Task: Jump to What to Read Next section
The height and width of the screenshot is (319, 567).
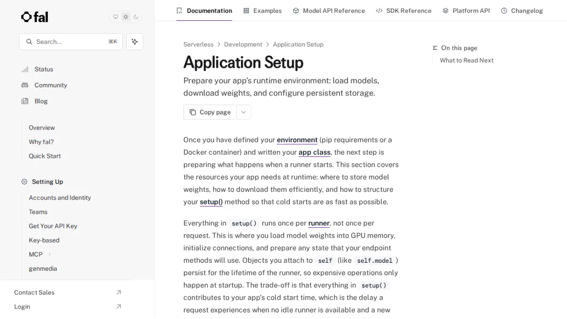Action: pos(466,60)
